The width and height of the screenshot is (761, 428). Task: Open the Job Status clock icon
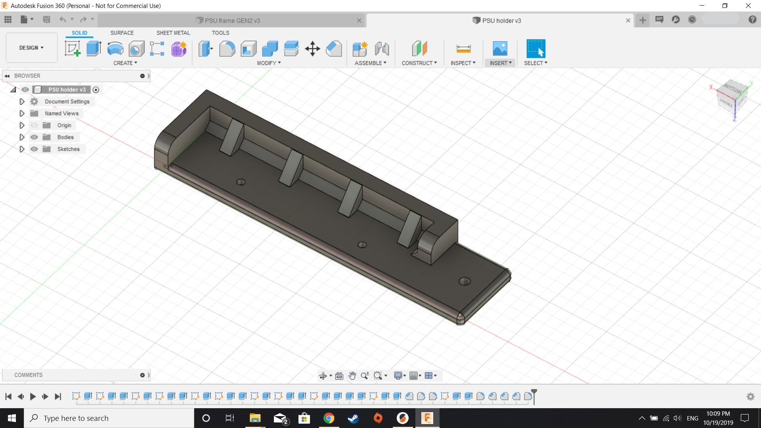point(692,20)
